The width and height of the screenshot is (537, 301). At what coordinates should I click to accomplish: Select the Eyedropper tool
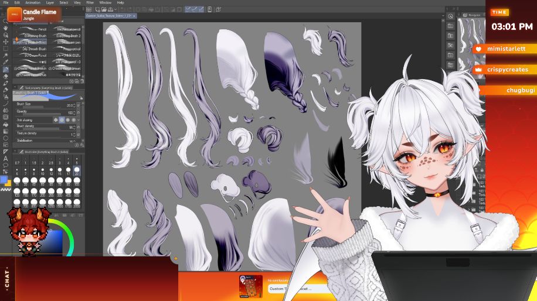pyautogui.click(x=5, y=62)
